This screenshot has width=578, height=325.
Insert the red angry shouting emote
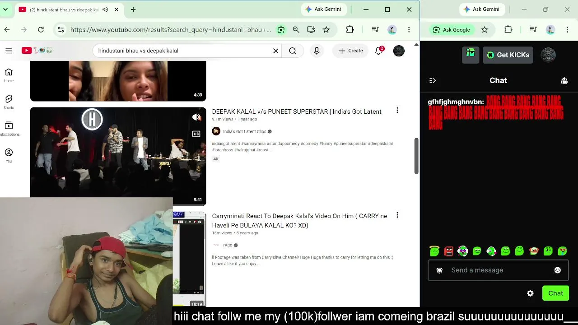click(x=448, y=251)
